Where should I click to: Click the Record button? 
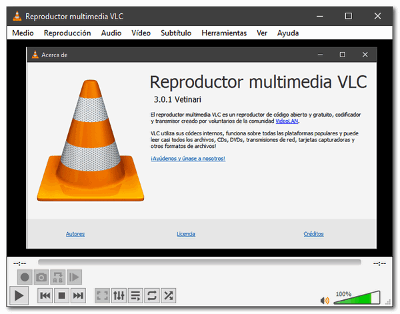pos(25,277)
